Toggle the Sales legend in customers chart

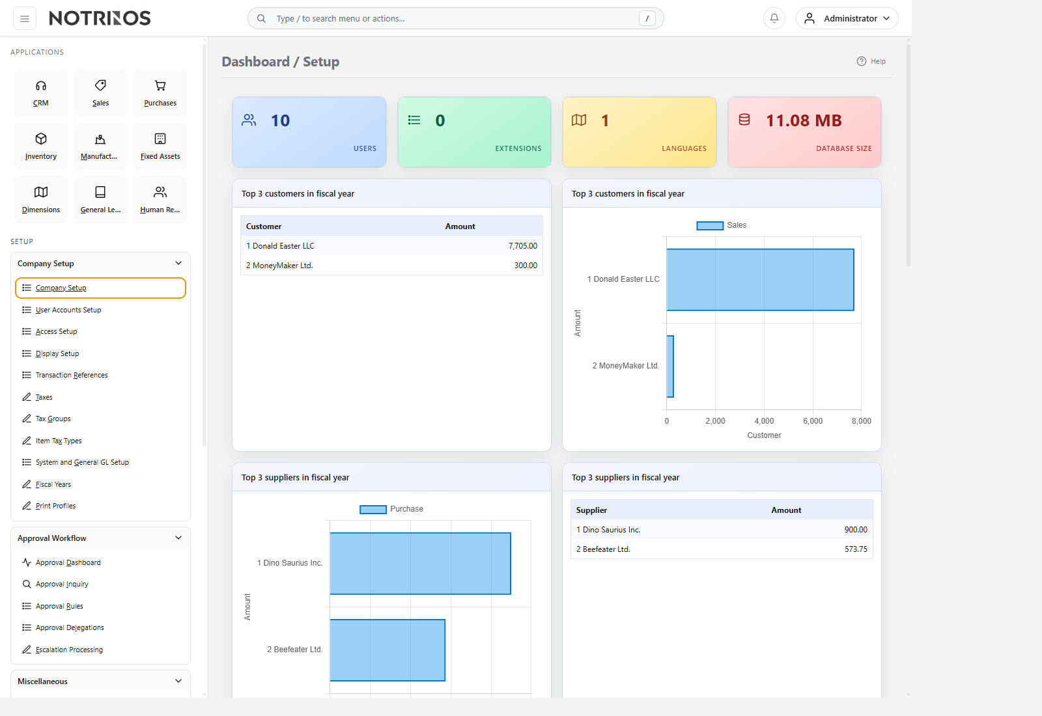(722, 225)
